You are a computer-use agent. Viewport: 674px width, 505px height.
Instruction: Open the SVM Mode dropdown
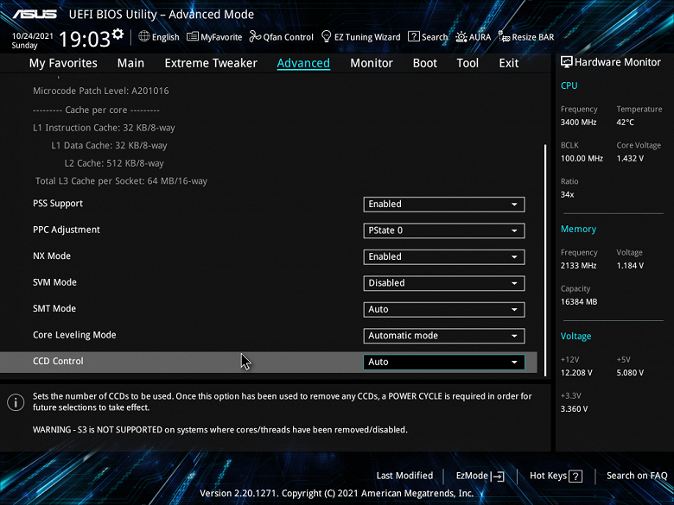[x=444, y=283]
